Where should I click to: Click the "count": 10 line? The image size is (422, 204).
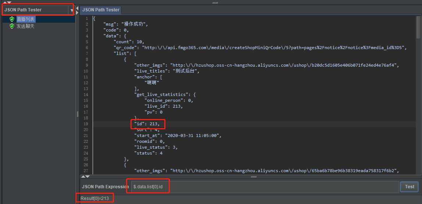point(129,42)
